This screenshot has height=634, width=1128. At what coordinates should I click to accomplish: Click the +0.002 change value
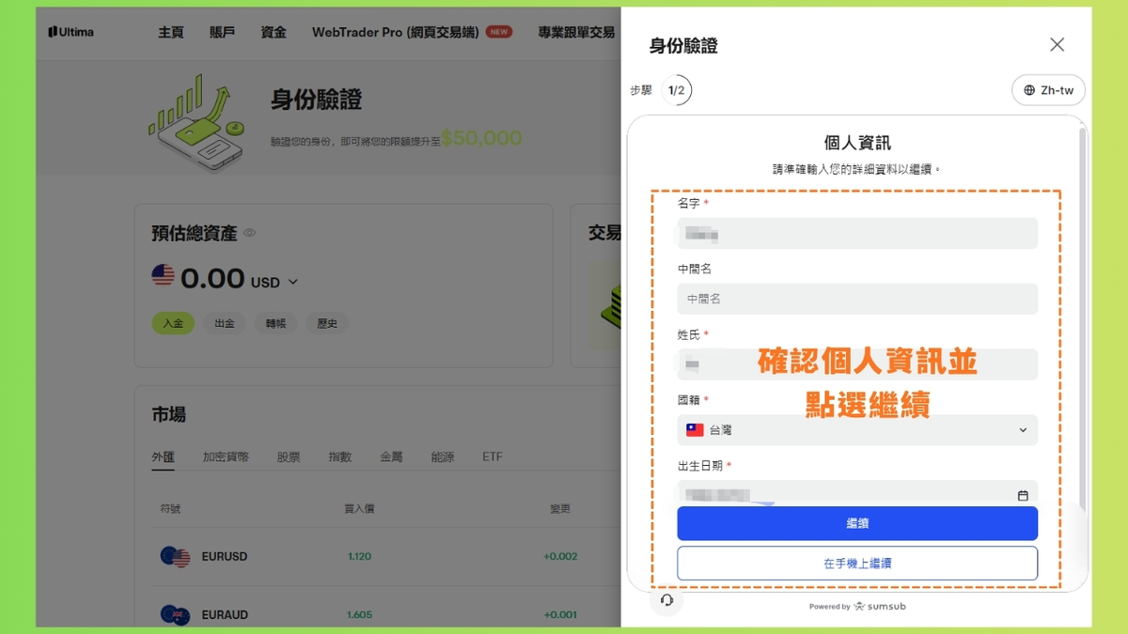[560, 557]
